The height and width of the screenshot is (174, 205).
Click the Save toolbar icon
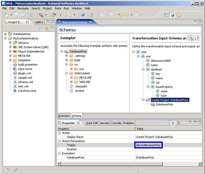(16, 15)
